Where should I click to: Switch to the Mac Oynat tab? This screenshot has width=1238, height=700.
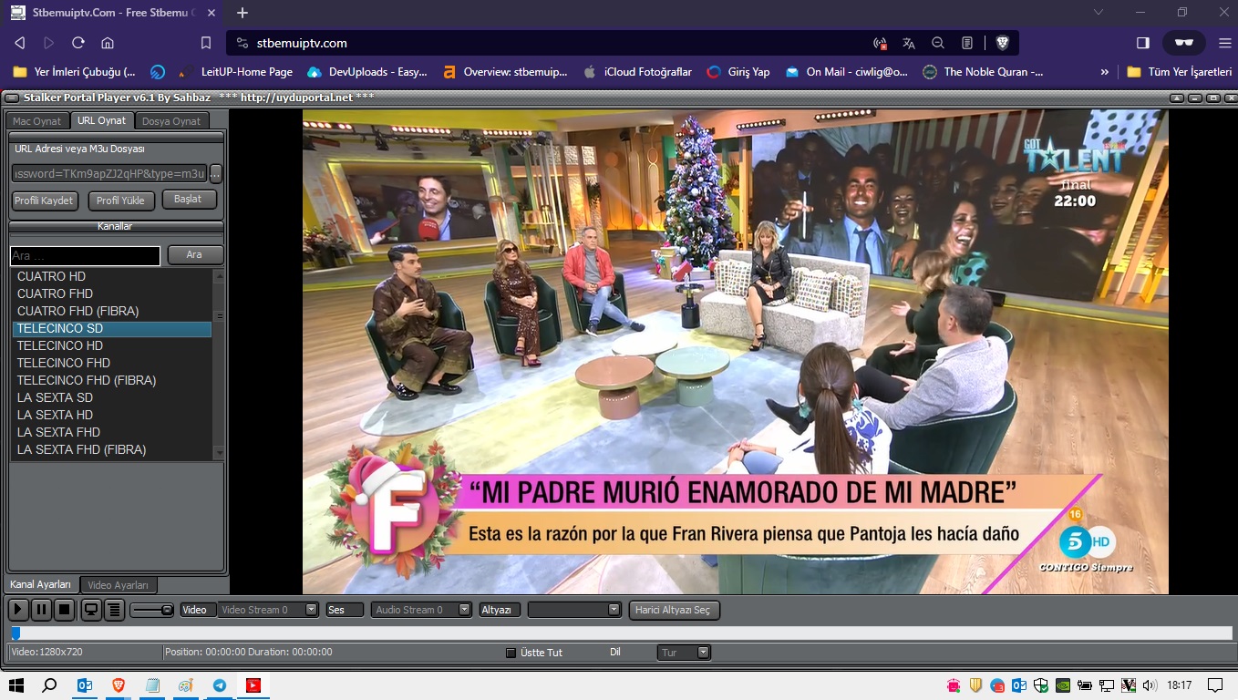37,121
